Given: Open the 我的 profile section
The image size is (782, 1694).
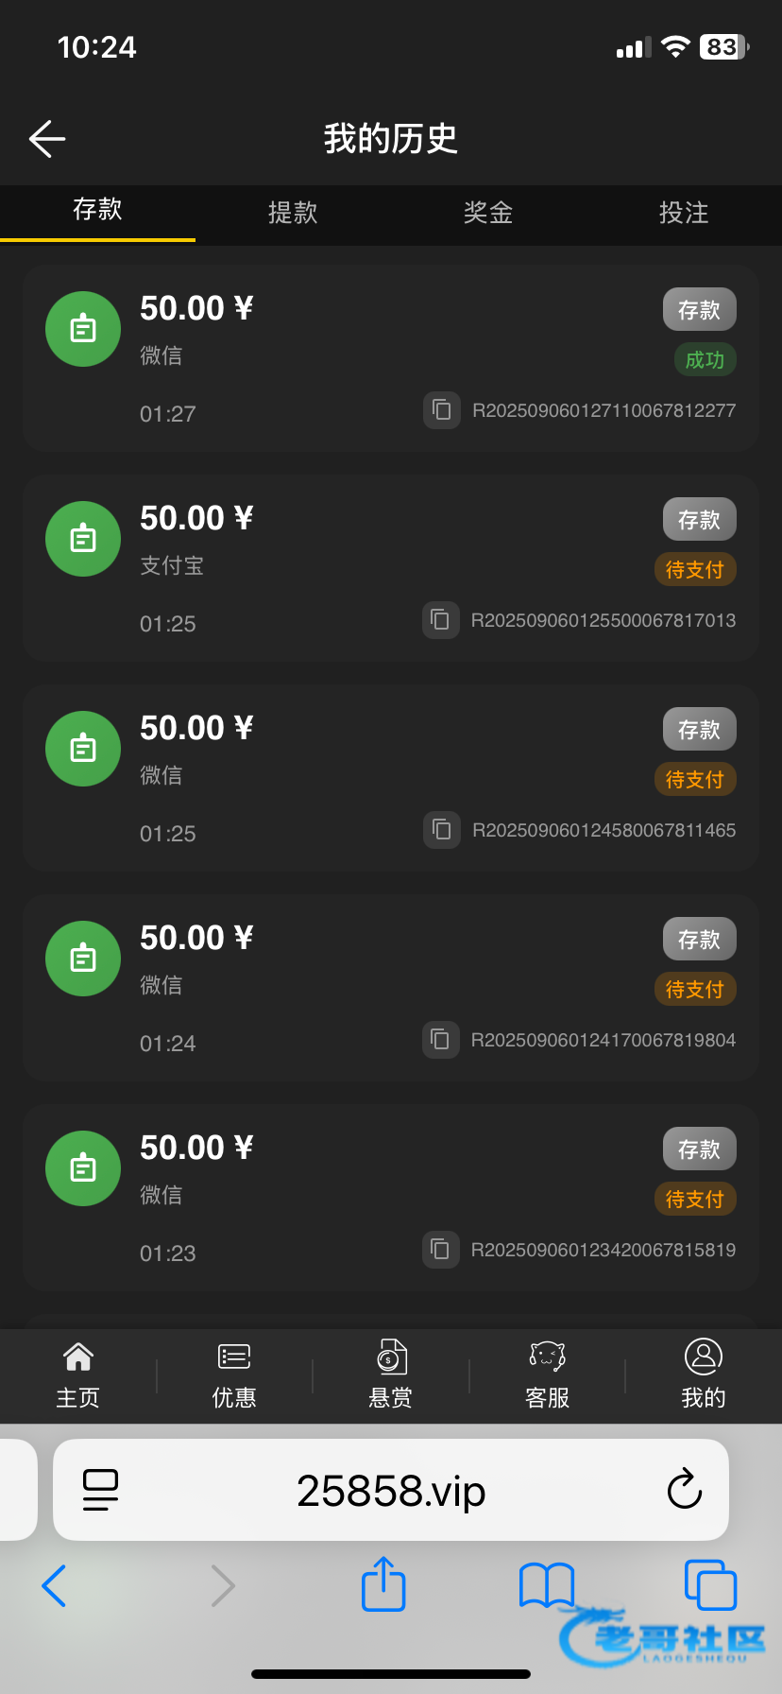Looking at the screenshot, I should click(x=703, y=1375).
